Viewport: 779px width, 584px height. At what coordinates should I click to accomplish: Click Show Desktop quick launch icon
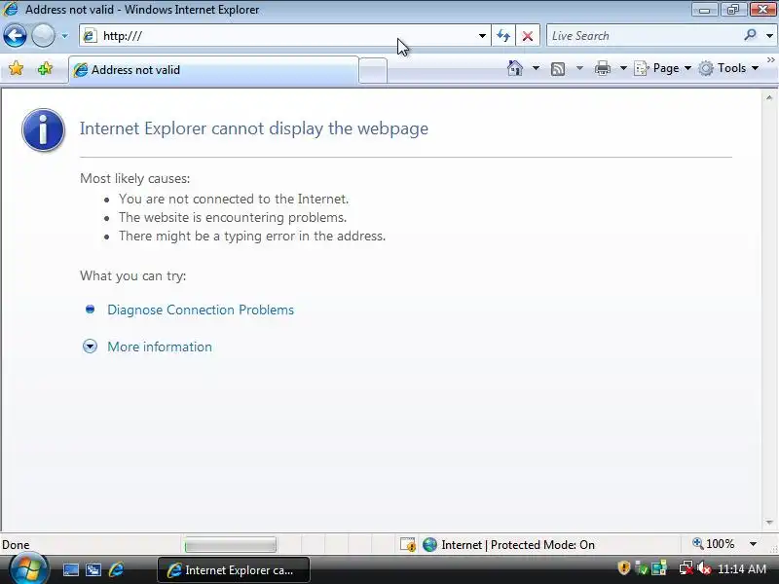pyautogui.click(x=70, y=570)
